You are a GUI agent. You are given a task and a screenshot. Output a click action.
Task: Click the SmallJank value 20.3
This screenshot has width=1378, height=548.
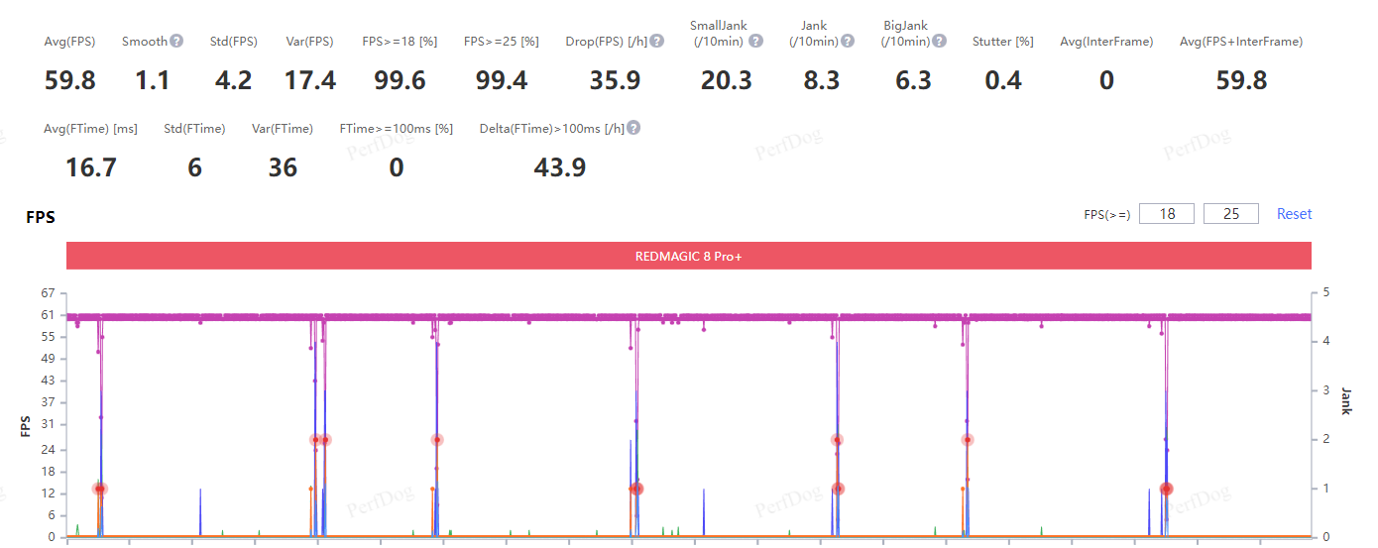point(727,80)
